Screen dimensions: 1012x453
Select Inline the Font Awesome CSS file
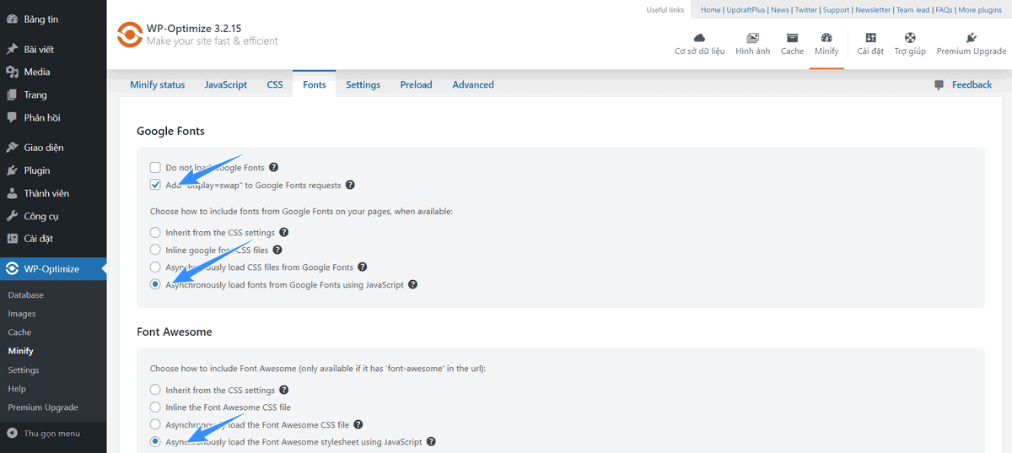point(155,407)
